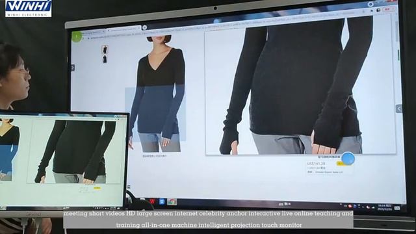Click the red tray icon in system tray
Viewport: 416px width, 234px height.
(x=350, y=206)
